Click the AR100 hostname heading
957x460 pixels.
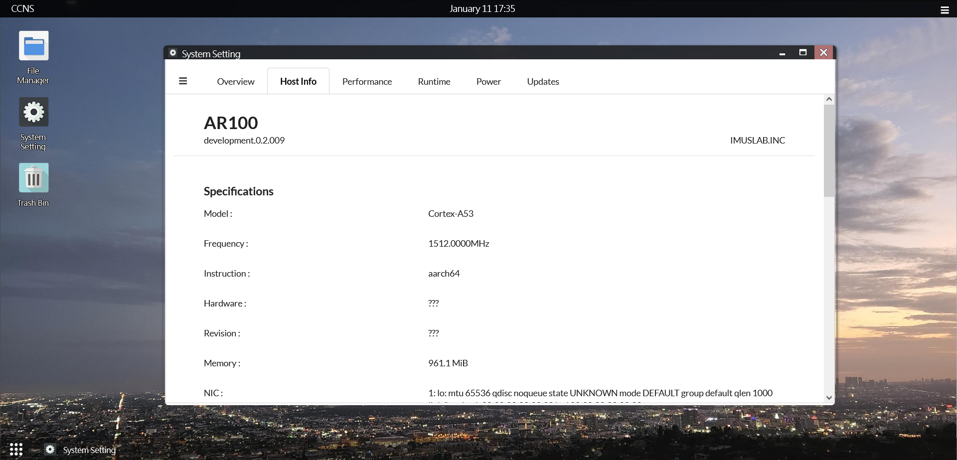pyautogui.click(x=231, y=123)
